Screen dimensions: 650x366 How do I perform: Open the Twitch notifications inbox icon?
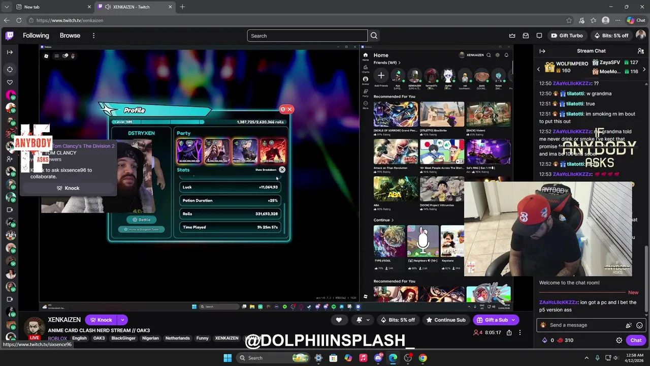[526, 36]
